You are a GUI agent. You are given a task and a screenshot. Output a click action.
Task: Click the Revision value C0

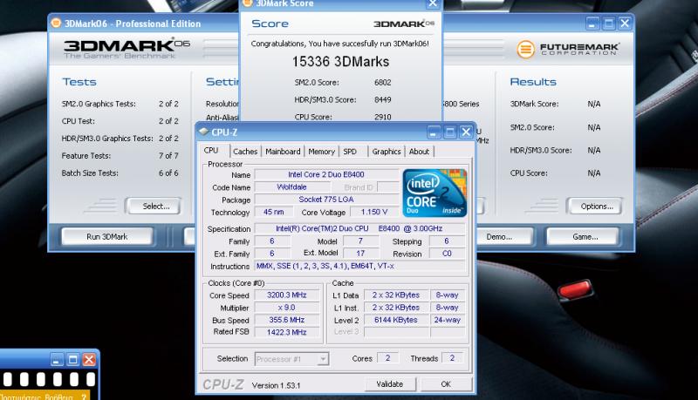click(x=447, y=254)
